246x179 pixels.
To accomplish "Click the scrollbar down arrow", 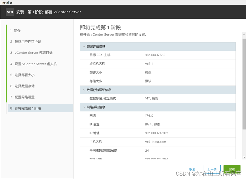I will 244,157.
